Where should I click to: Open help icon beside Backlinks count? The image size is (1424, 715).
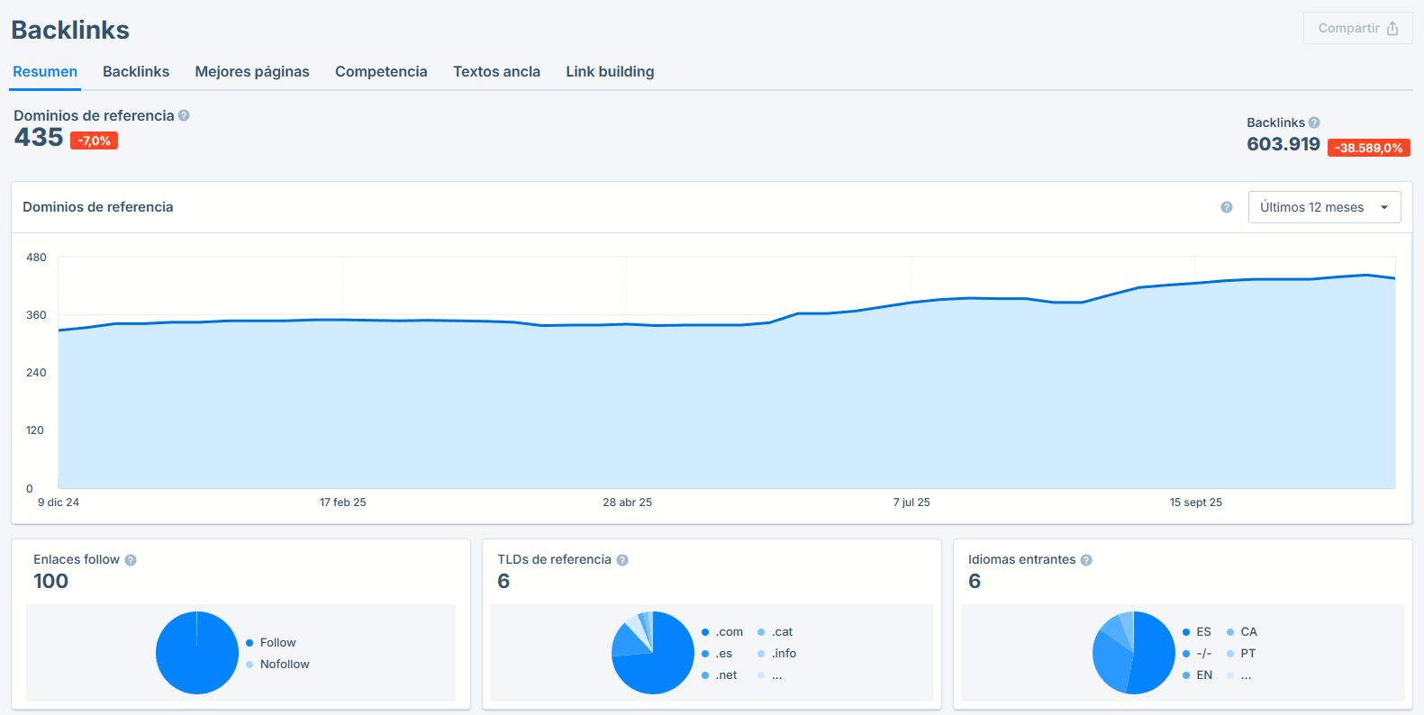(1314, 122)
